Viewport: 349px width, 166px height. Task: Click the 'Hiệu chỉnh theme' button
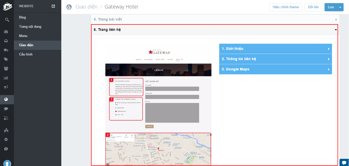point(286,7)
